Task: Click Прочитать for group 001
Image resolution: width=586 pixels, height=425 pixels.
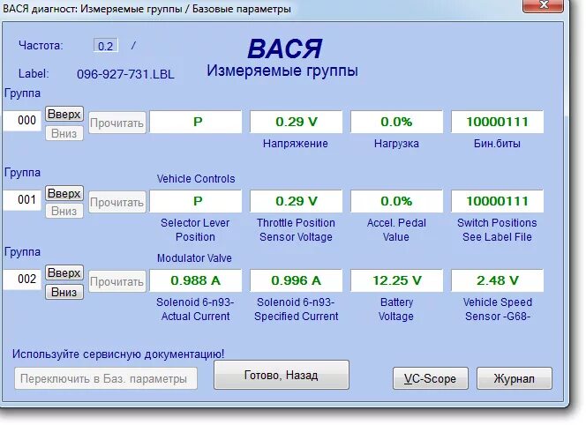Action: pos(117,202)
